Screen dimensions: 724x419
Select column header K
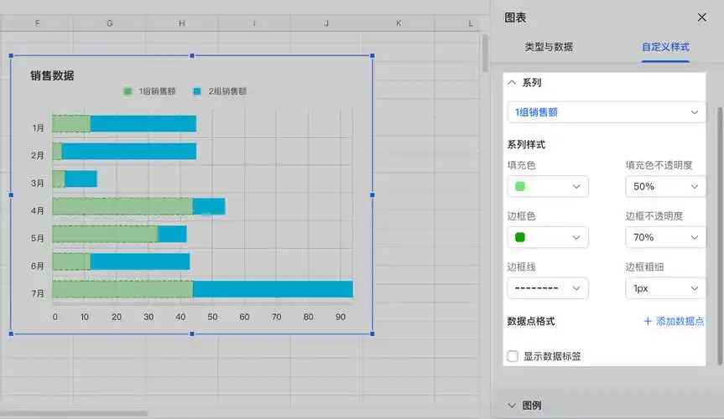point(398,23)
